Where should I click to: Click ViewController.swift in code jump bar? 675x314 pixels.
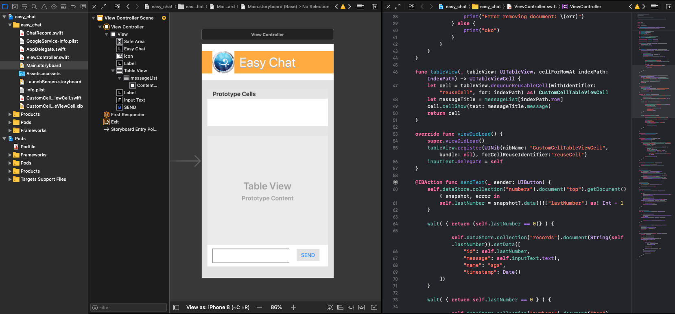[531, 6]
